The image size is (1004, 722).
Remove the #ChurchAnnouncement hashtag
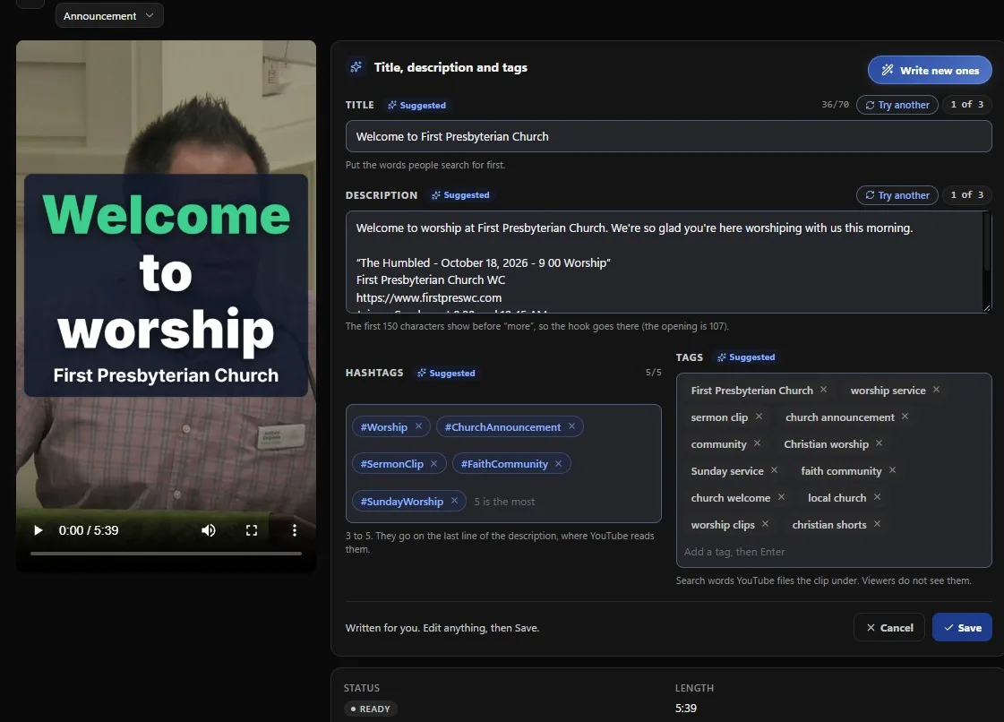[x=571, y=426]
